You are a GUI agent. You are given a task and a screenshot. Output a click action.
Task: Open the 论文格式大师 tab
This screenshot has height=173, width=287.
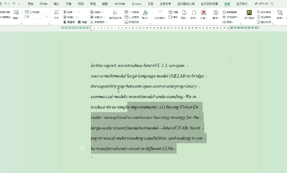[x=186, y=4]
